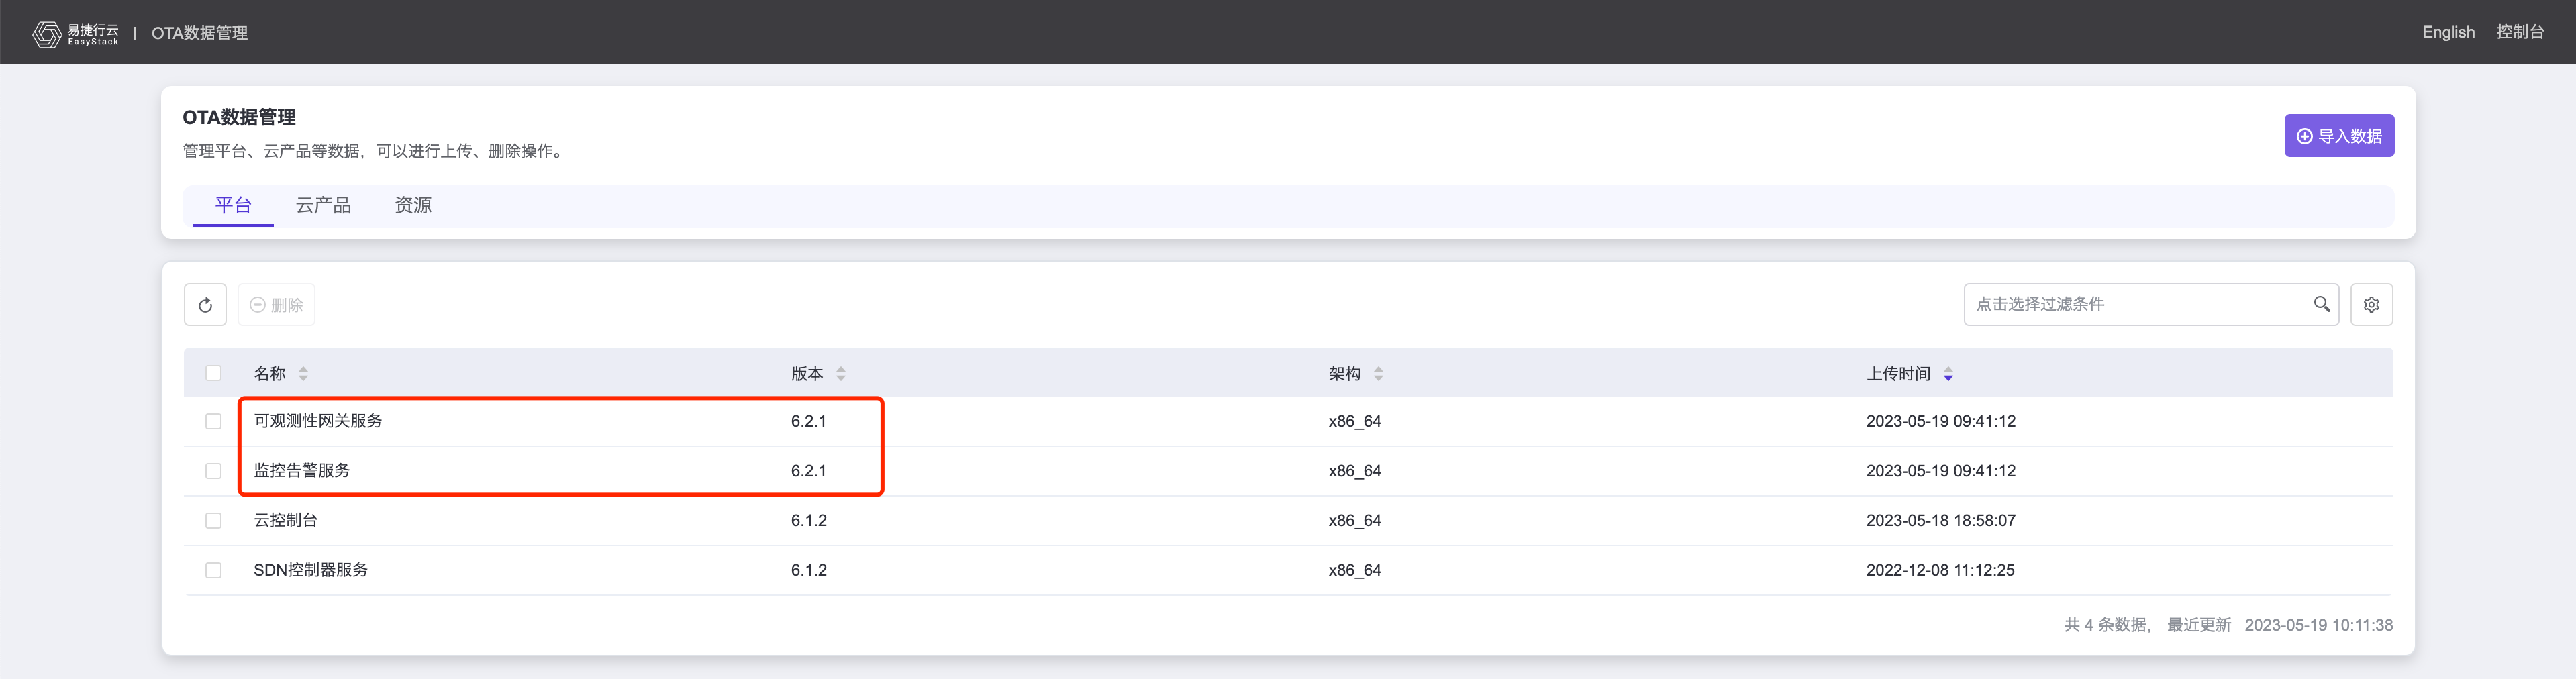Switch language to English

click(2447, 32)
